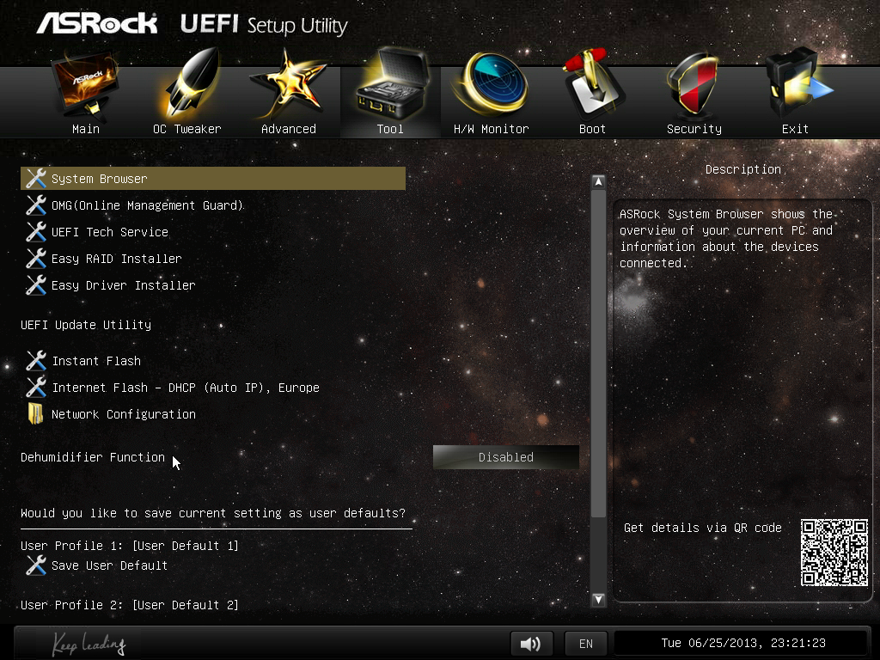
Task: Click the H/W Monitor radar icon
Action: pos(491,84)
